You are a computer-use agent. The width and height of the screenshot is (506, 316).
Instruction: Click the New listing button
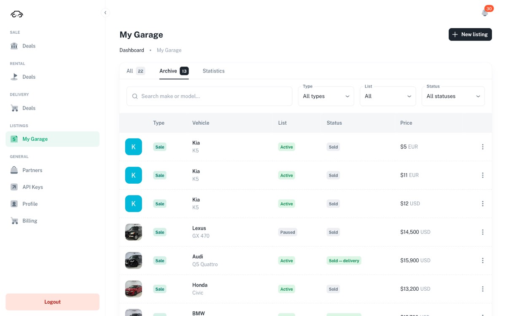(x=470, y=35)
